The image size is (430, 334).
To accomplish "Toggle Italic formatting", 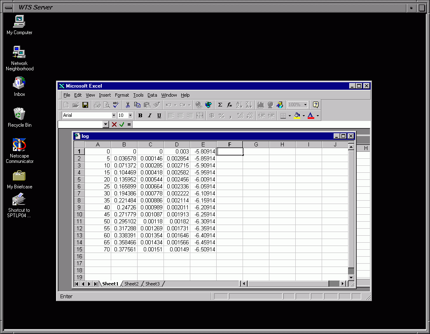I will coord(150,116).
